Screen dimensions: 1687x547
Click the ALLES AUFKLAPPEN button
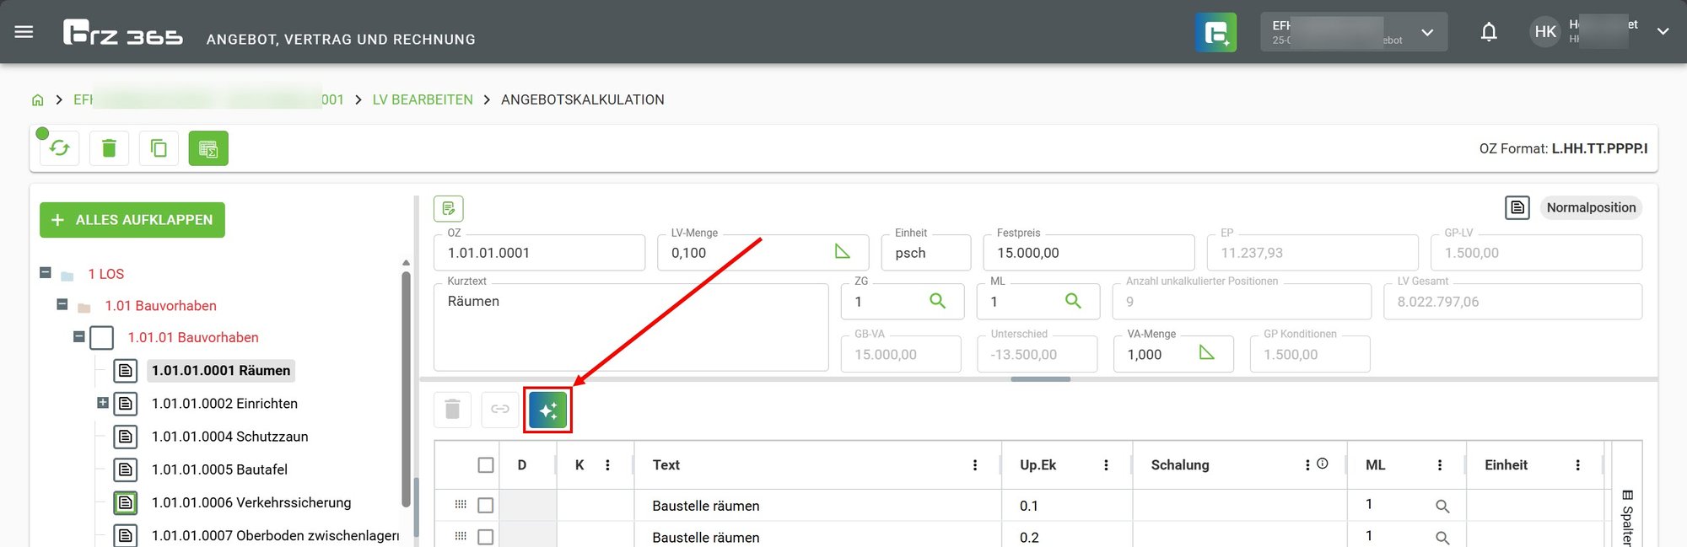[x=132, y=220]
